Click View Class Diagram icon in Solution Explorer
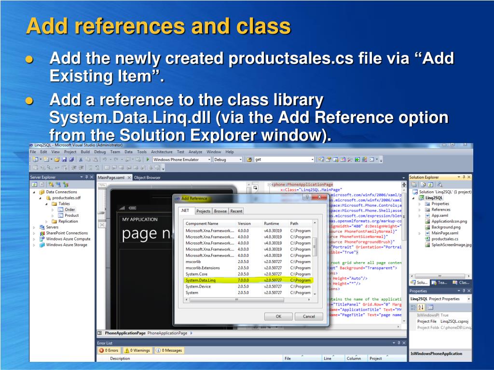The image size is (494, 370). pos(440,185)
